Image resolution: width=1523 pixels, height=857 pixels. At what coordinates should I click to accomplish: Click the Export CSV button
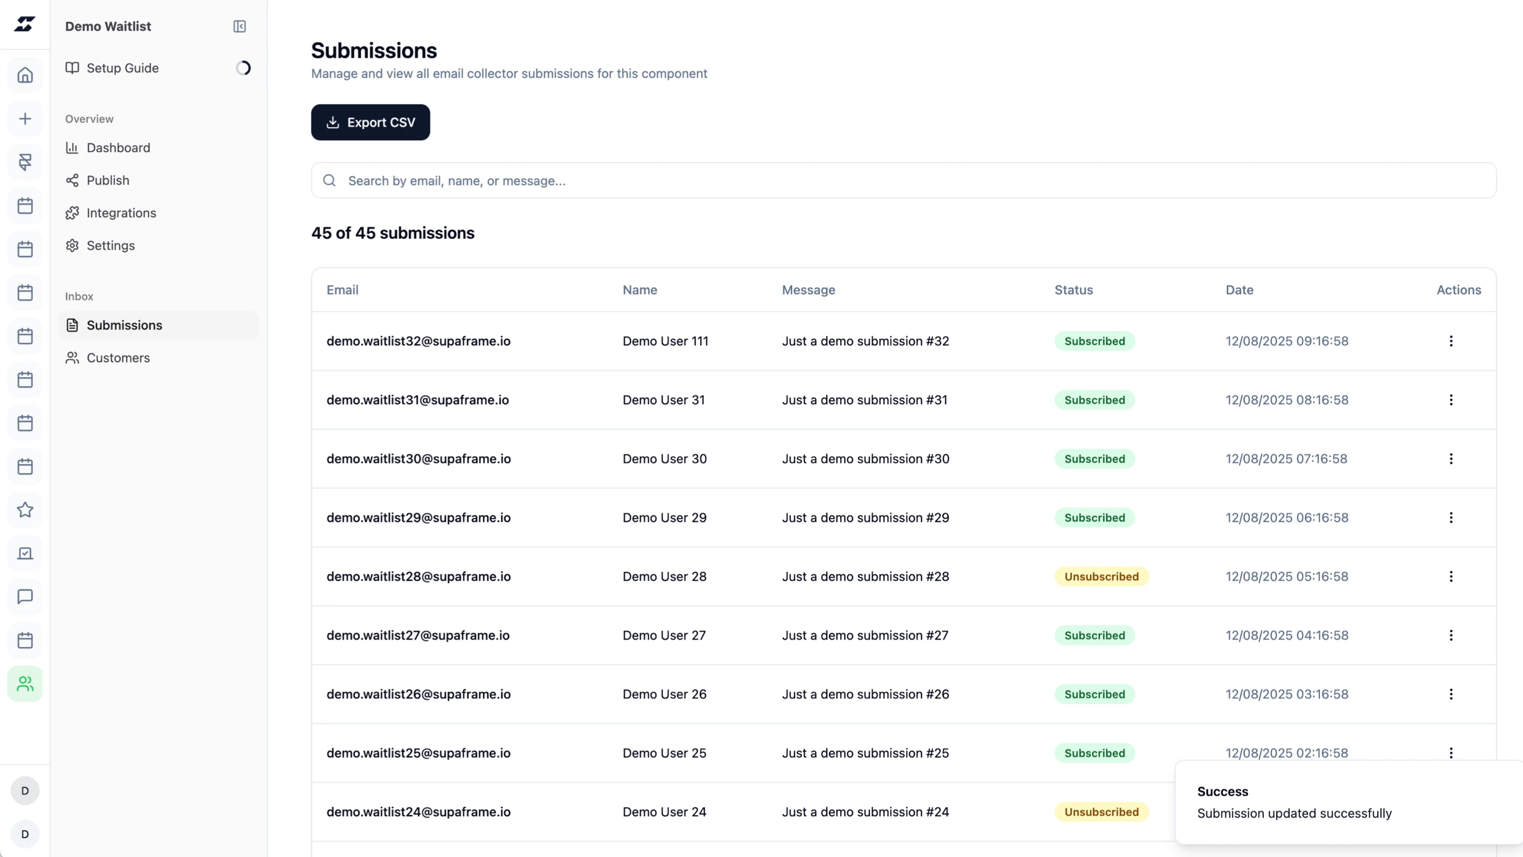pyautogui.click(x=371, y=122)
